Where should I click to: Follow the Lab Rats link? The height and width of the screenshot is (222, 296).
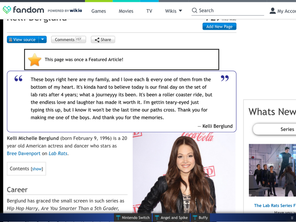(58, 154)
